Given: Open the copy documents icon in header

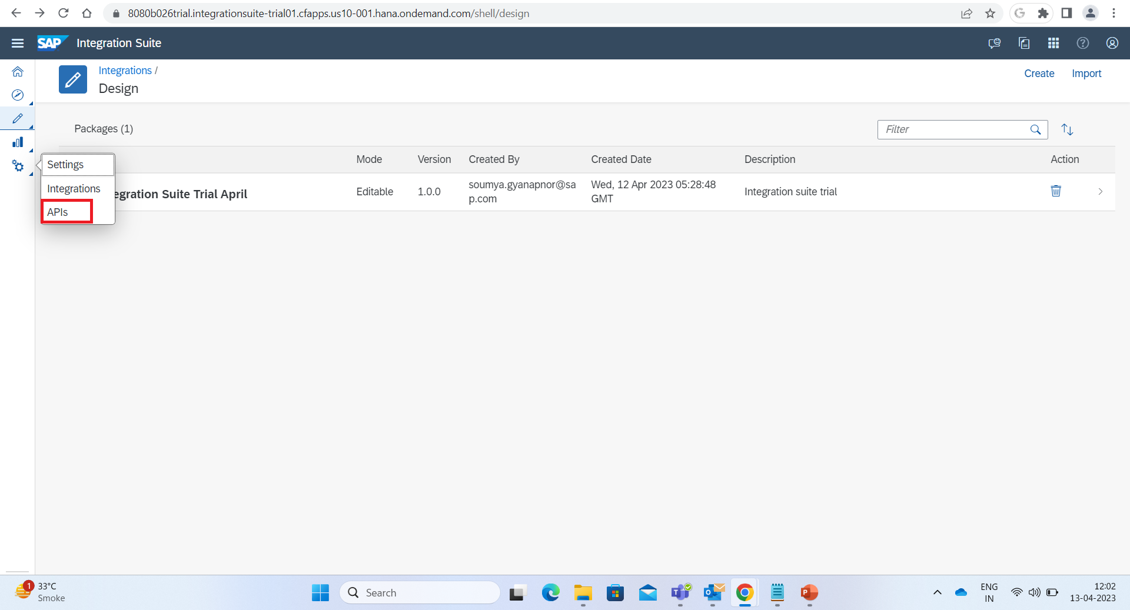Looking at the screenshot, I should click(x=1024, y=43).
